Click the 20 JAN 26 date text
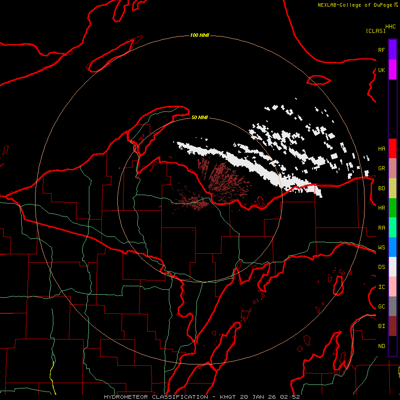The height and width of the screenshot is (400, 400). coord(259,397)
